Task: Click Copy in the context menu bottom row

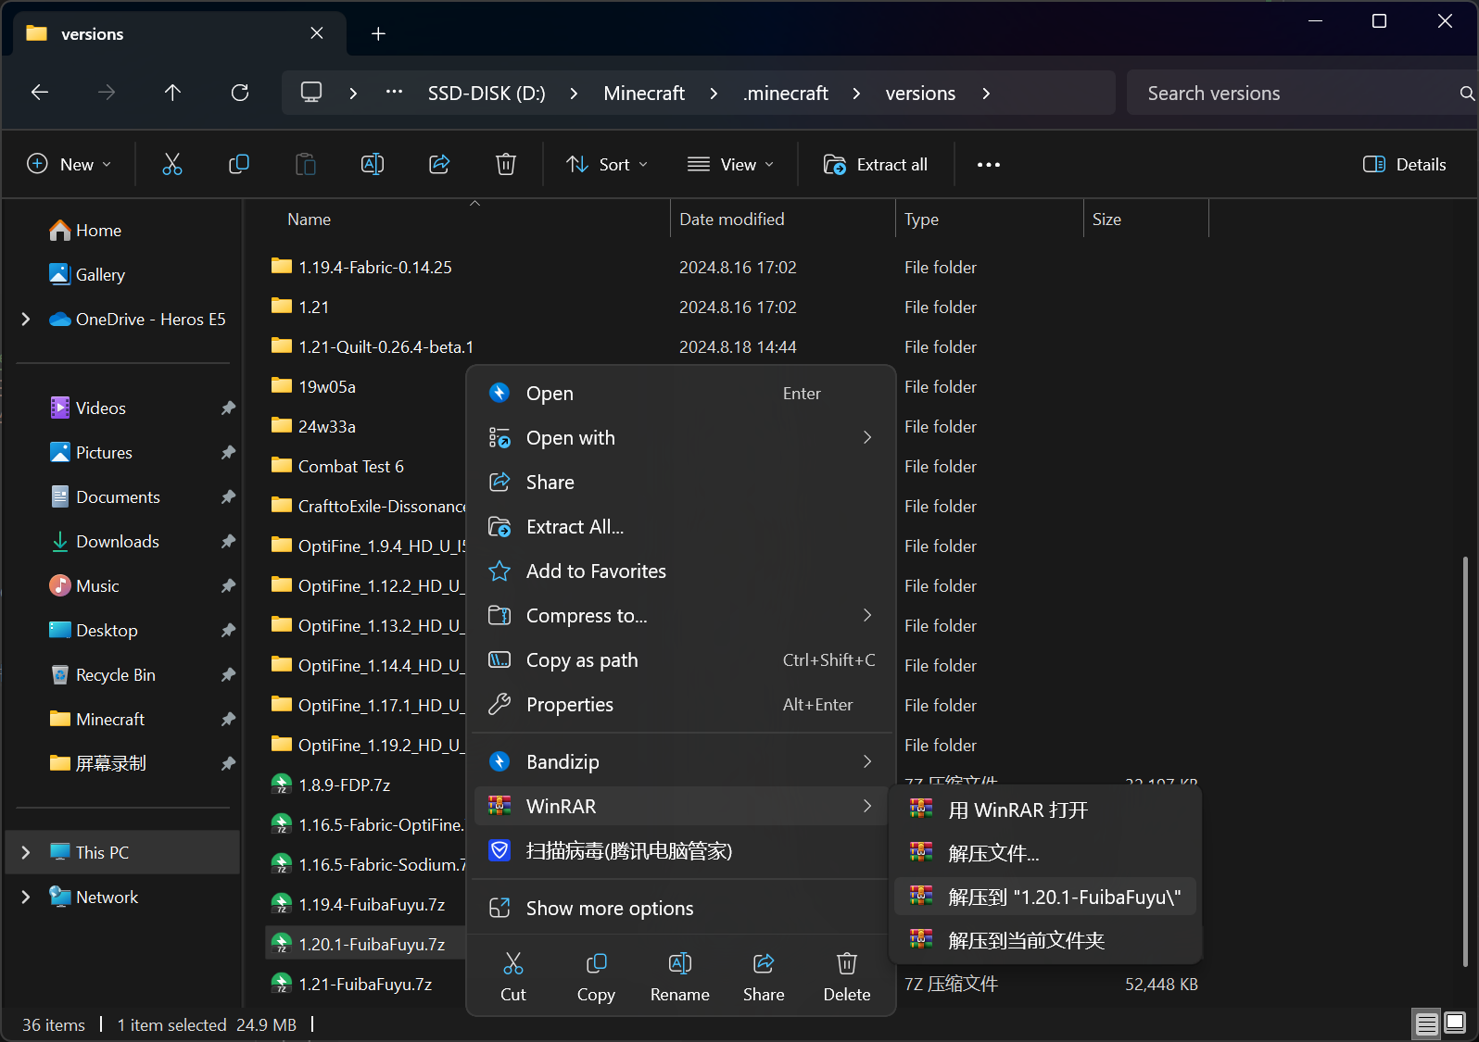Action: click(x=596, y=976)
